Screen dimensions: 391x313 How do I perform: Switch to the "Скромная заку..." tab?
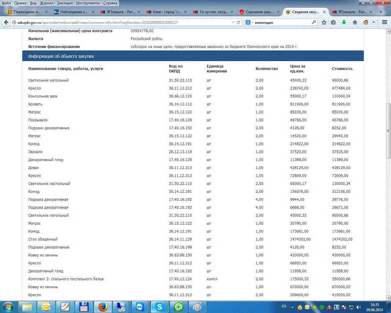pos(259,12)
